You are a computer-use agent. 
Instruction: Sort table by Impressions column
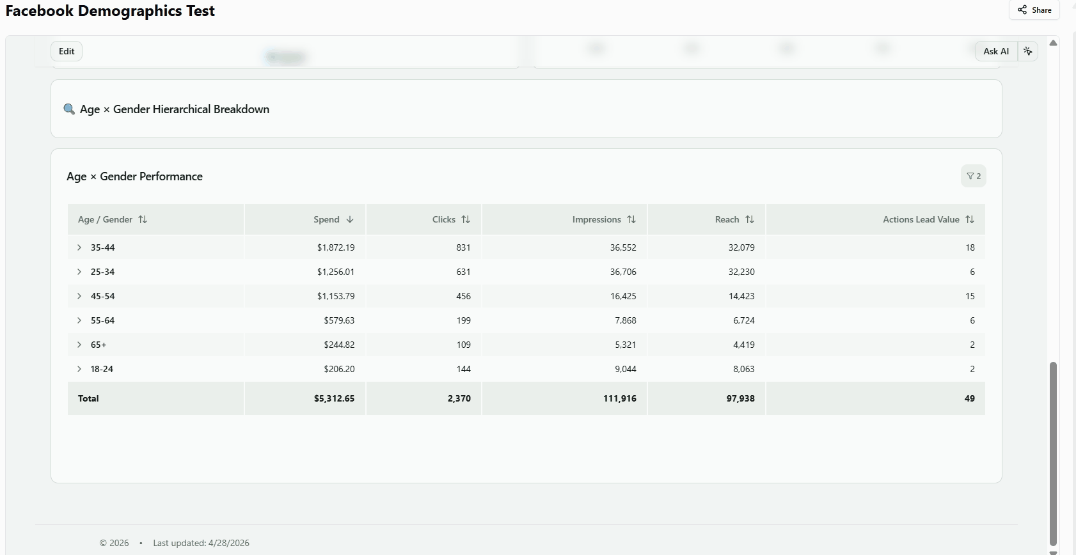[631, 219]
